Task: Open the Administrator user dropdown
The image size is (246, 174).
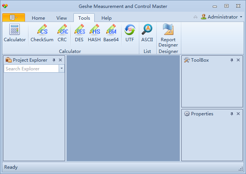Action: [222, 17]
